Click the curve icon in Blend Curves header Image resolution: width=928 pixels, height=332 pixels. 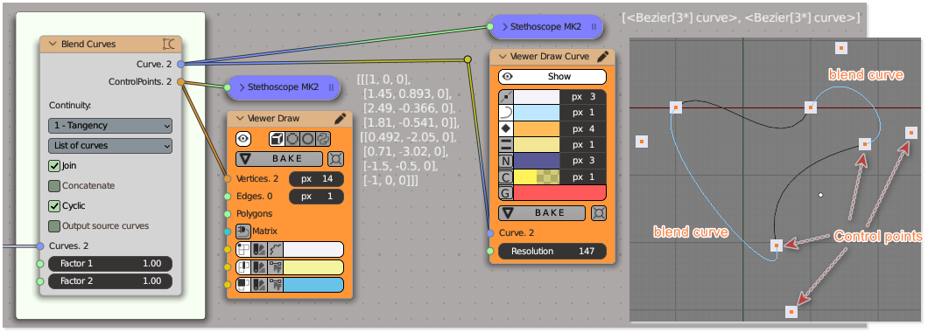coord(168,44)
